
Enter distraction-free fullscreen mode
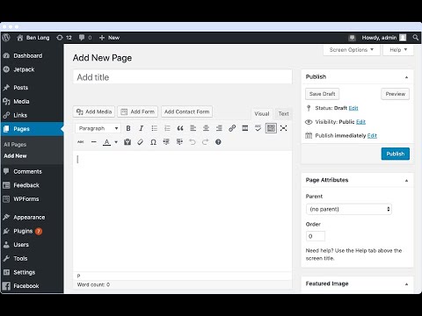pyautogui.click(x=283, y=128)
